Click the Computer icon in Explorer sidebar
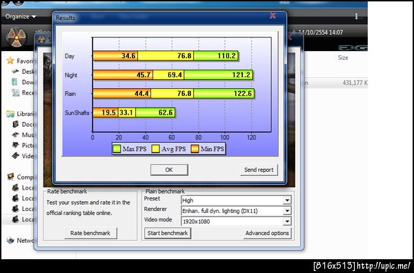414x273 pixels. tap(10, 176)
